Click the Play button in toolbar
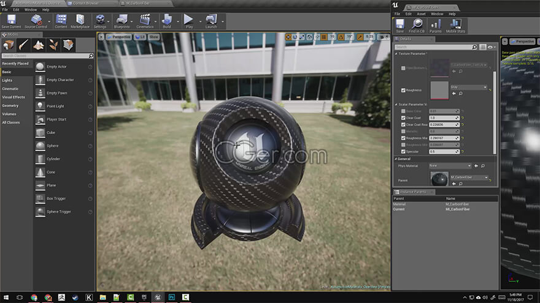This screenshot has width=540, height=303. 188,21
